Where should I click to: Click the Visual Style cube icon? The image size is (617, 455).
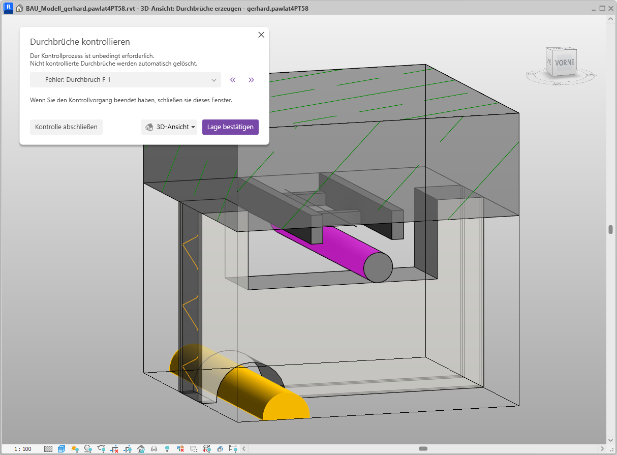61,449
